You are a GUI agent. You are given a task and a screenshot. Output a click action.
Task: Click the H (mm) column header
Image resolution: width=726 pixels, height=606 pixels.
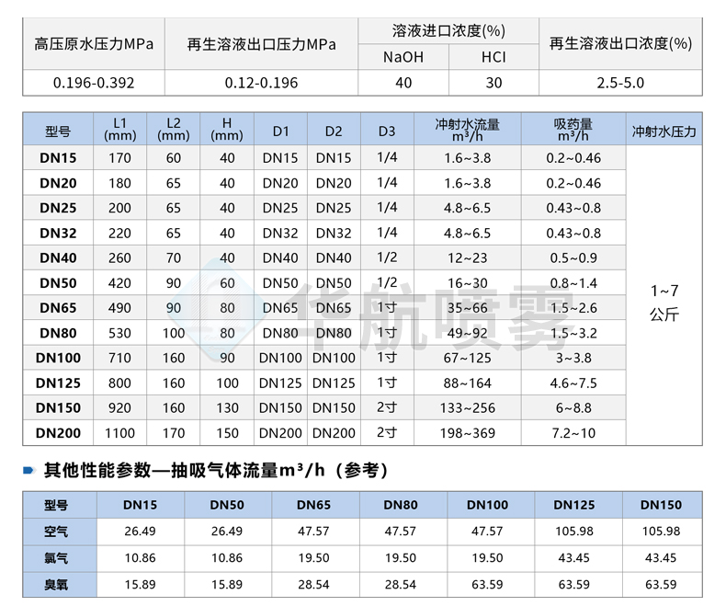coord(227,130)
